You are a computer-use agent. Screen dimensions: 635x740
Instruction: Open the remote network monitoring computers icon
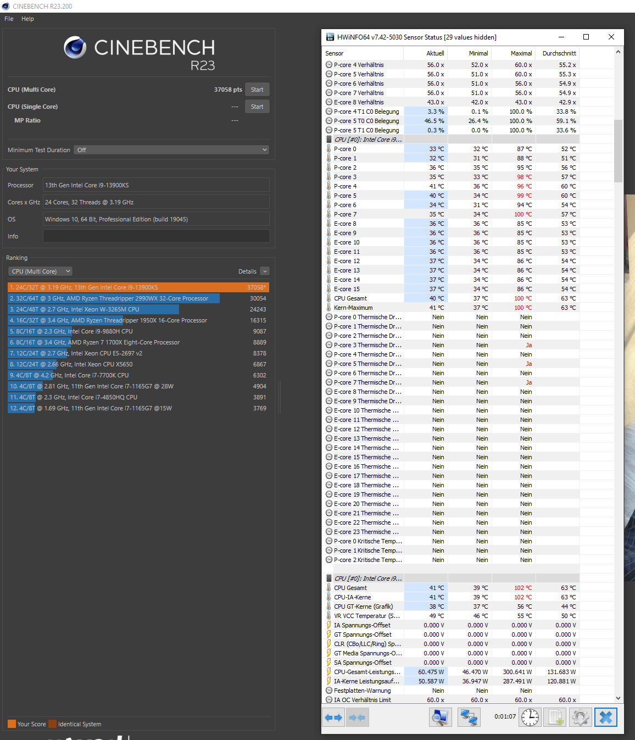(469, 717)
